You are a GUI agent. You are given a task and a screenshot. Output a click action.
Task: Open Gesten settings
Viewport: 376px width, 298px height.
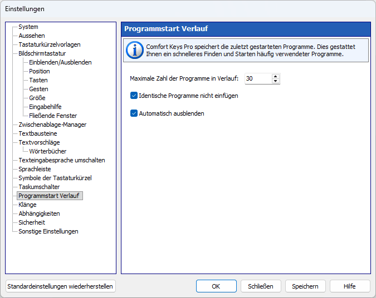38,89
